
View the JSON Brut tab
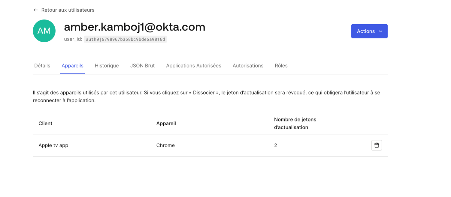(142, 66)
